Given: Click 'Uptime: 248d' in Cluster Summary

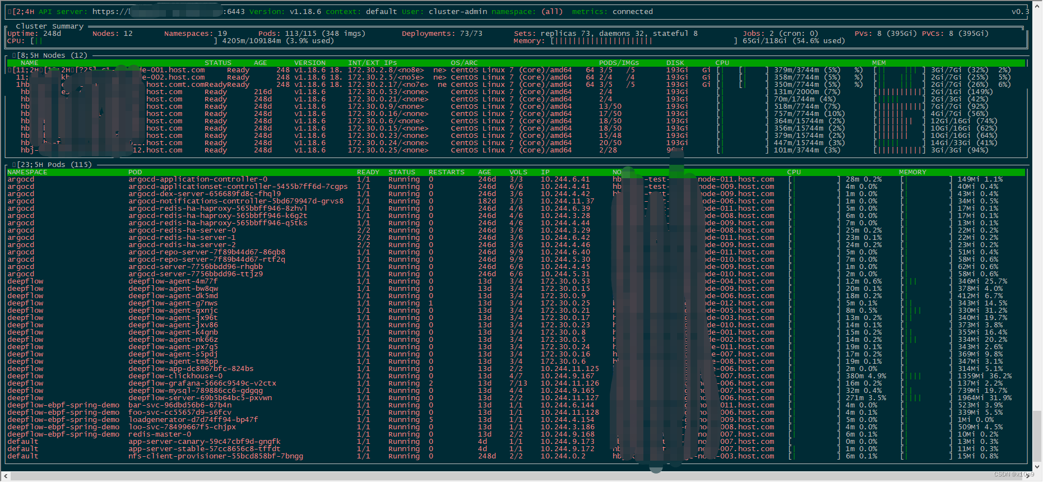Looking at the screenshot, I should pyautogui.click(x=34, y=34).
